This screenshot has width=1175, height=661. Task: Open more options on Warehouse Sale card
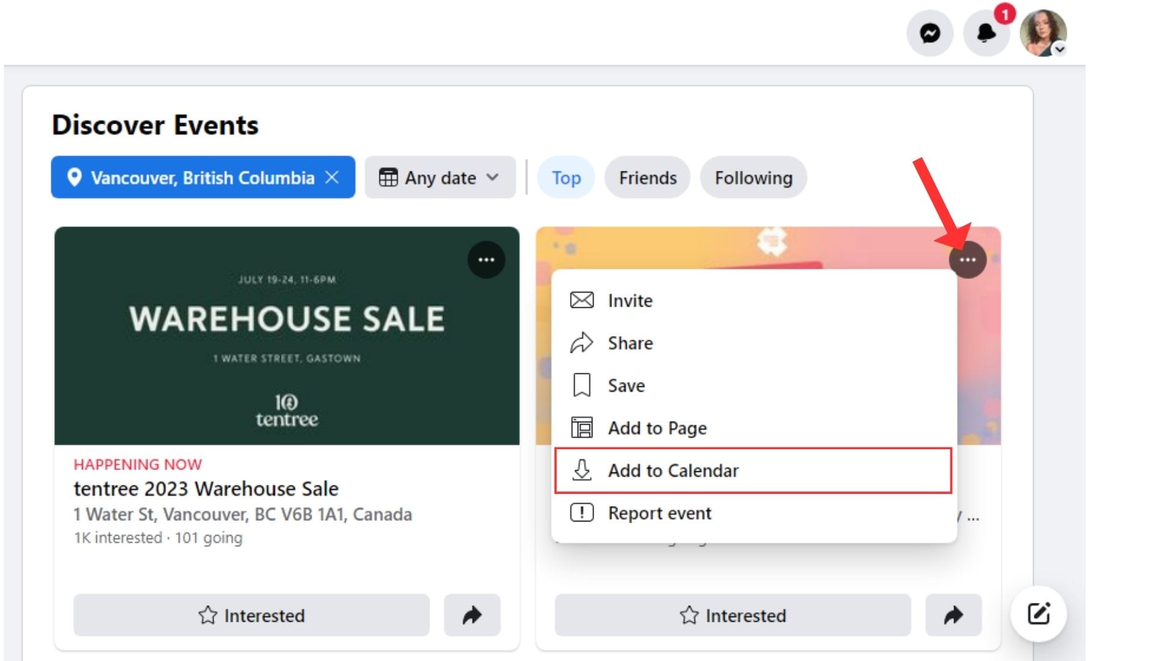pos(486,260)
